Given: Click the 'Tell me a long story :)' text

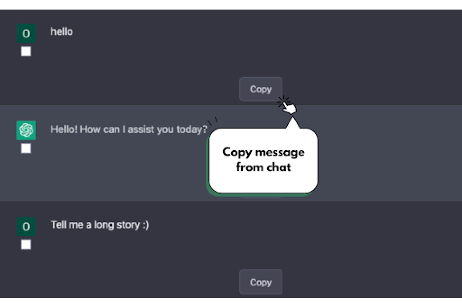Looking at the screenshot, I should (x=100, y=225).
